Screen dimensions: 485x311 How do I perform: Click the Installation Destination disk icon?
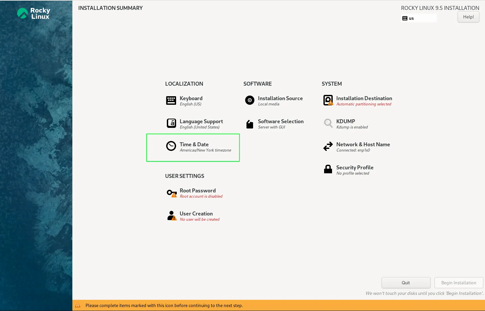328,100
